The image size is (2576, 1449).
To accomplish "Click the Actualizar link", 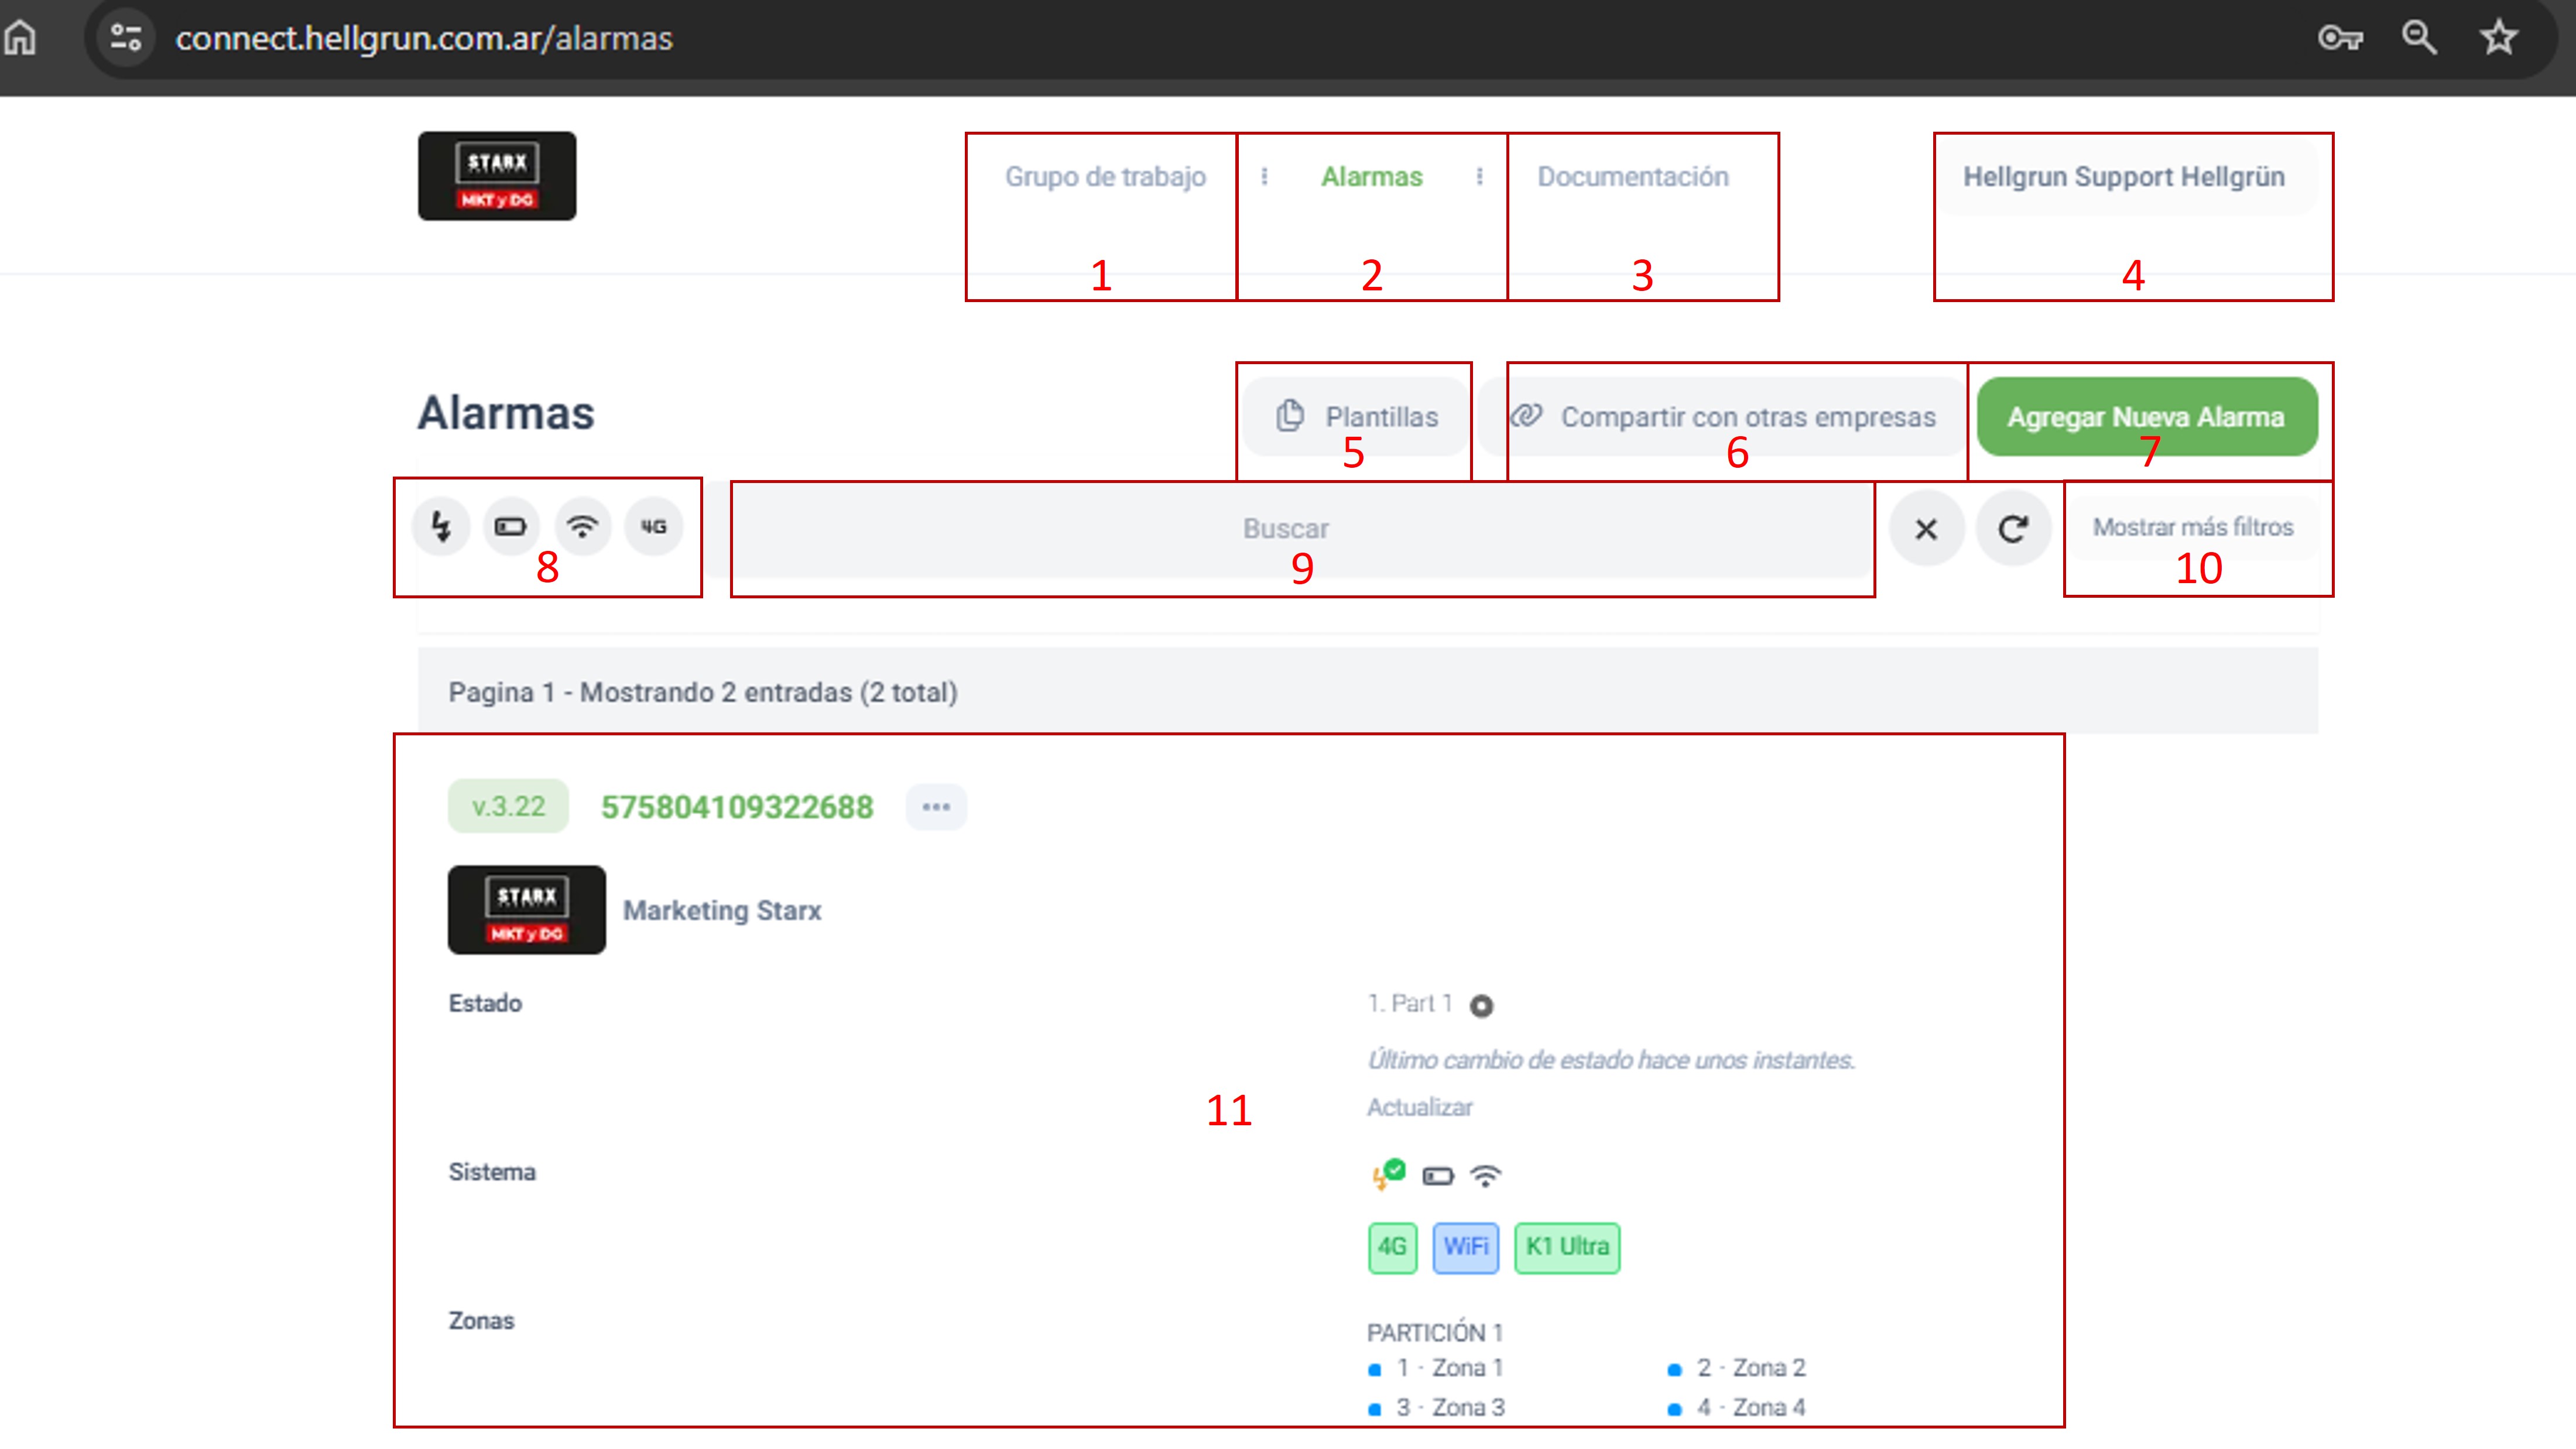I will pyautogui.click(x=1419, y=1107).
